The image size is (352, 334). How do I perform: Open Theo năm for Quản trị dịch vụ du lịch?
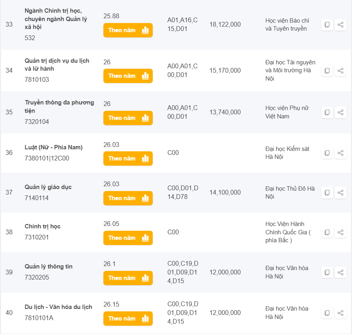(128, 76)
